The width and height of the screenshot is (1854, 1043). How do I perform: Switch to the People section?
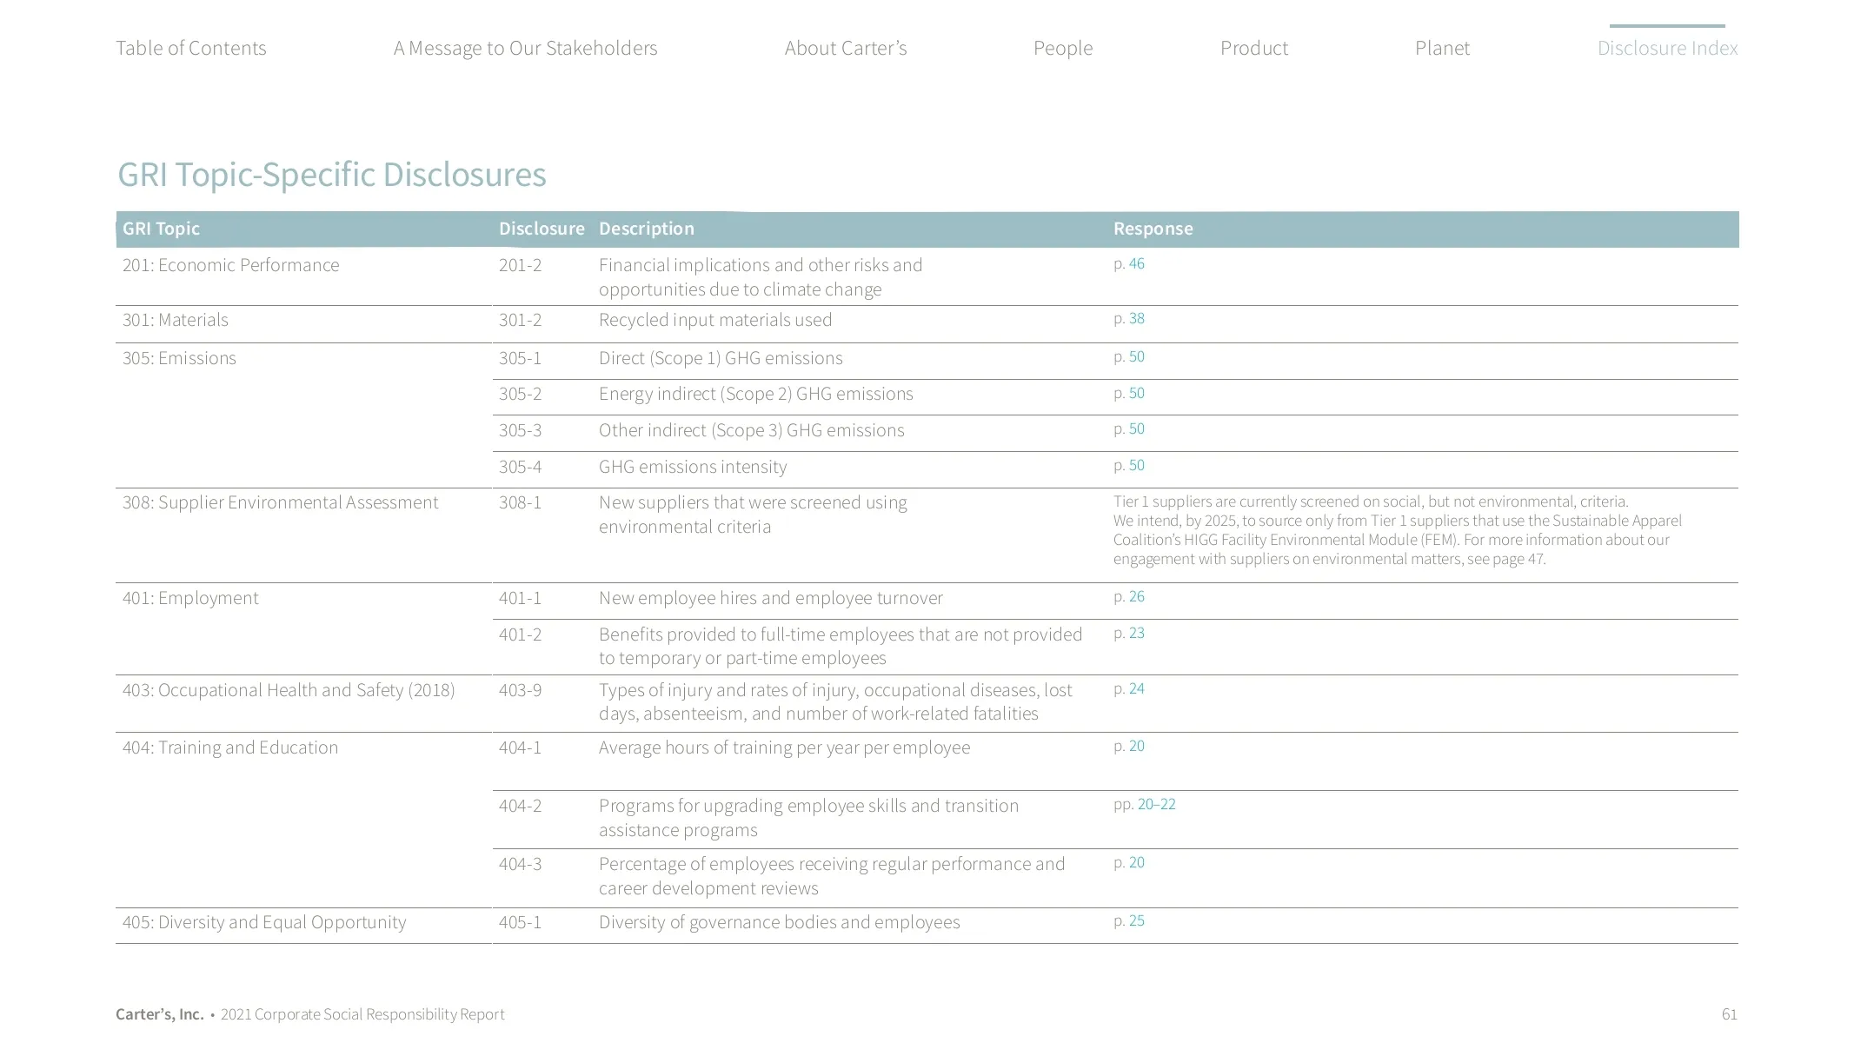1062,48
